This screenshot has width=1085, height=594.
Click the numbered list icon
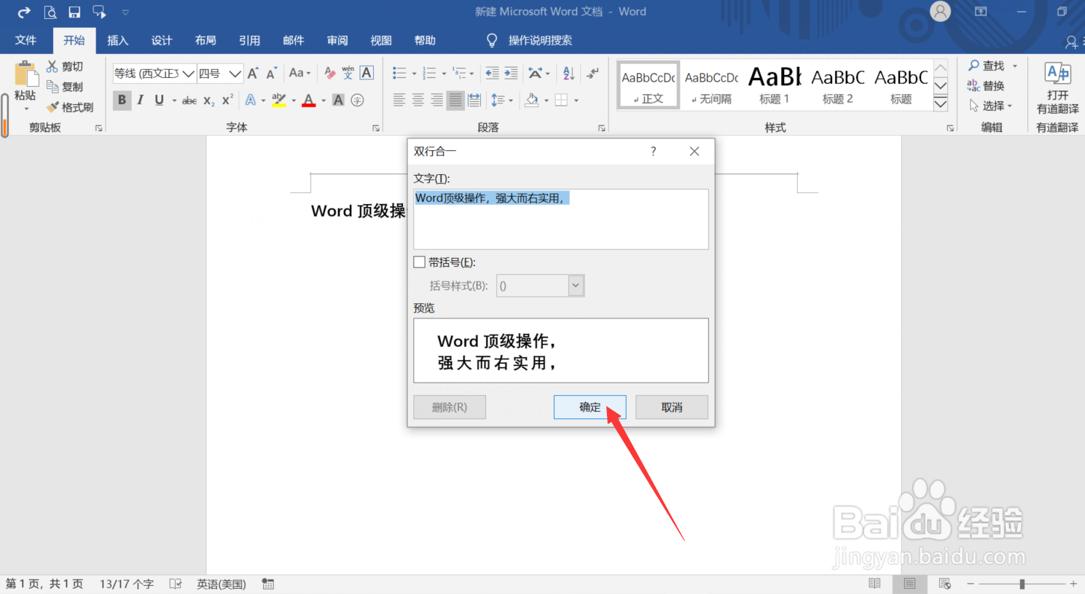[x=429, y=73]
